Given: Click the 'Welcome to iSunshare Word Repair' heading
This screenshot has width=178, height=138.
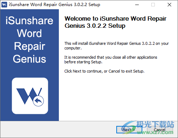Looking at the screenshot, I should click(116, 22).
